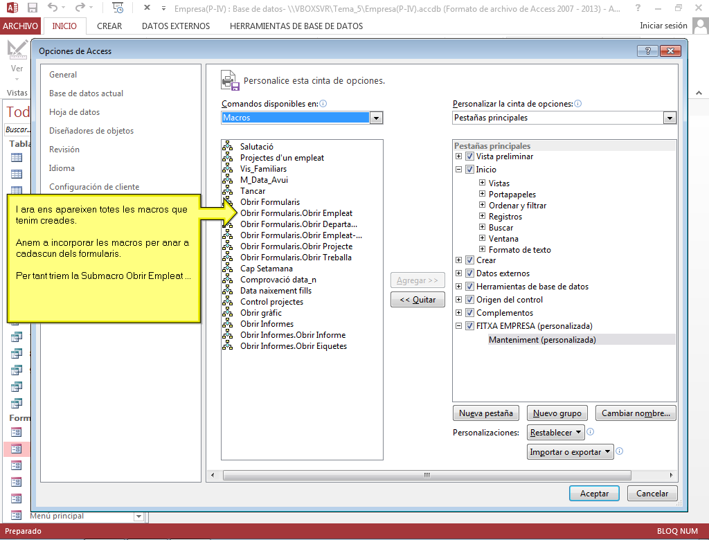Click the macro icon beside Obrir Informes.Obrir Eiquetes
Screen dimensions: 709x540
227,345
